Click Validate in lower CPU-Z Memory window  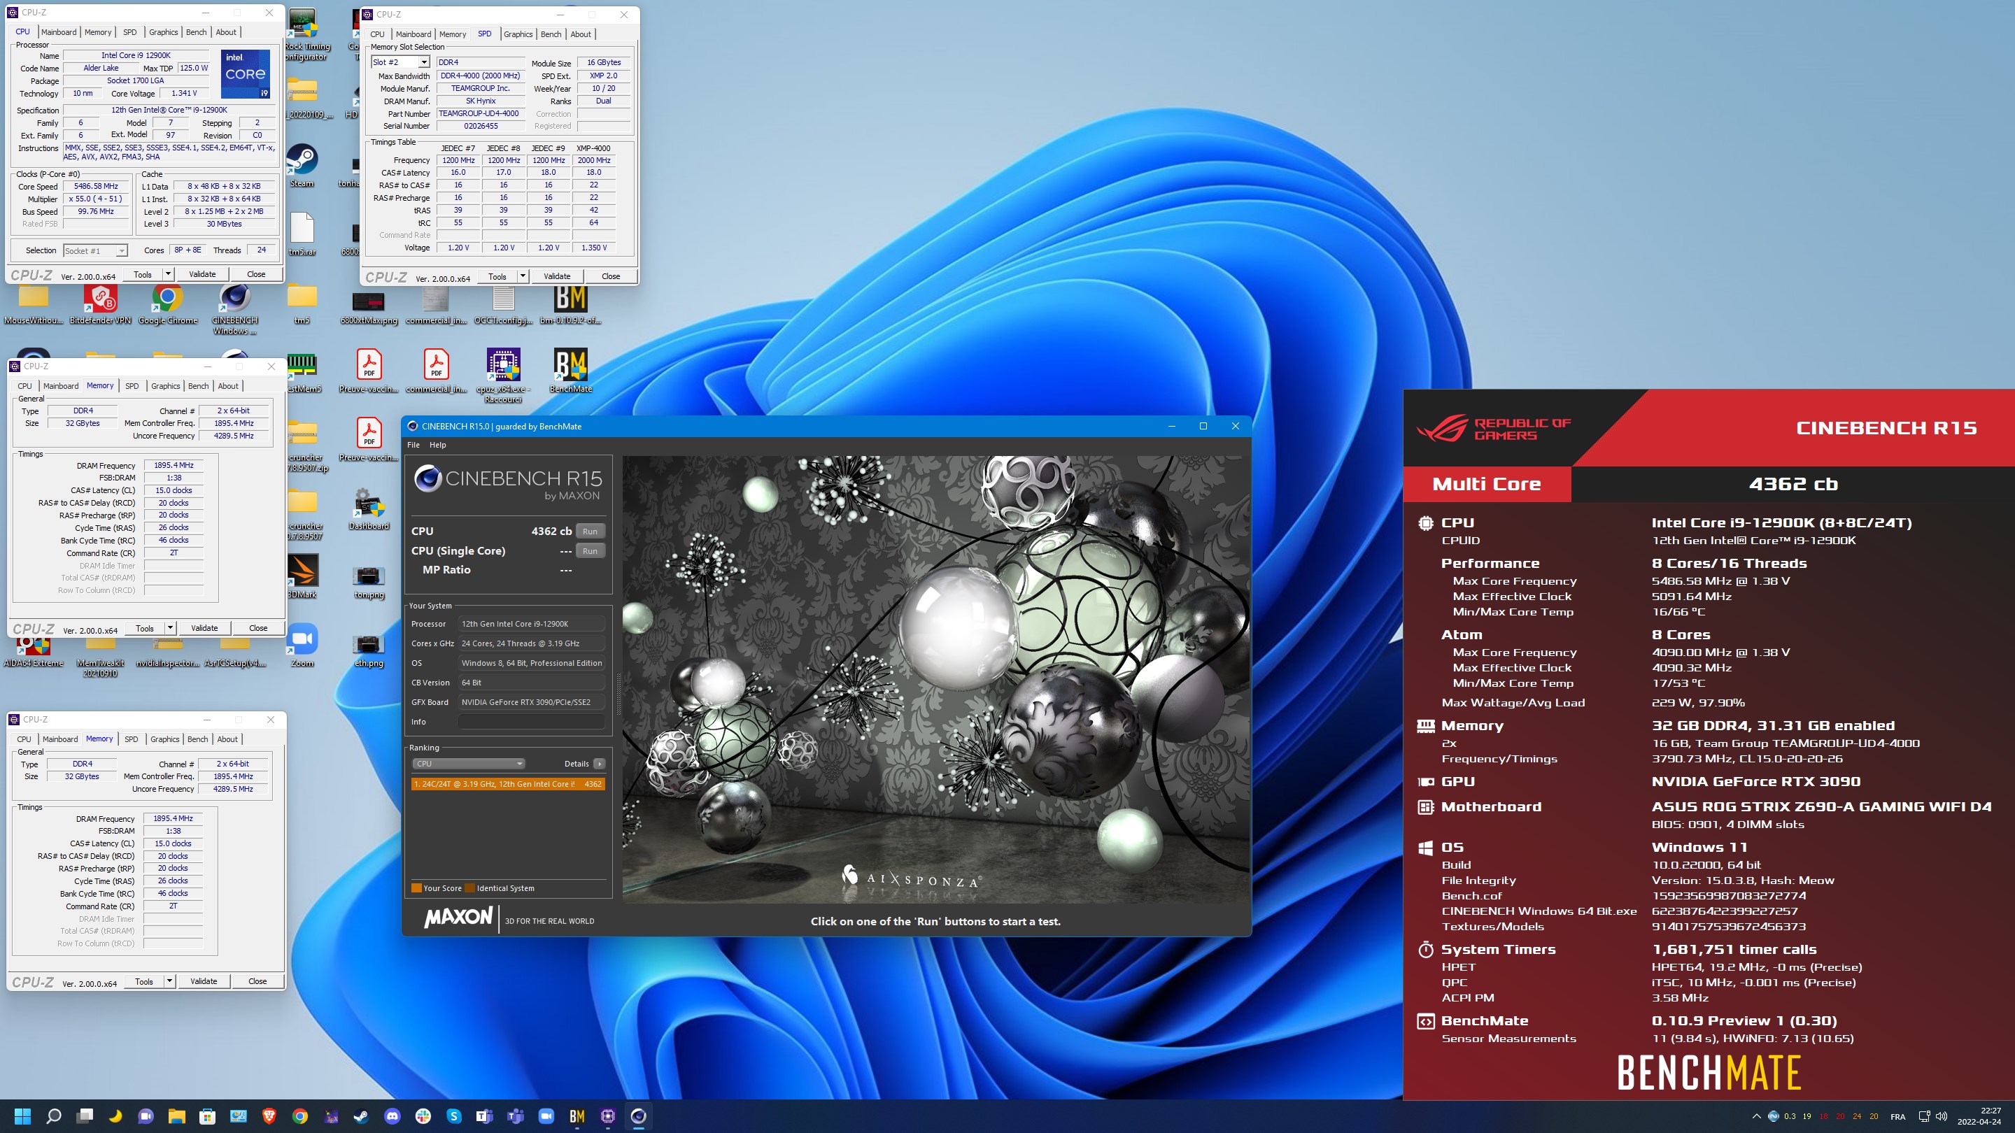(x=204, y=981)
